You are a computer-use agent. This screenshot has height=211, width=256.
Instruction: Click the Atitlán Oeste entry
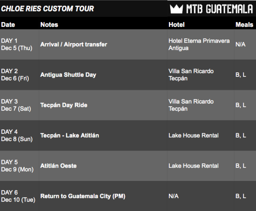59,166
